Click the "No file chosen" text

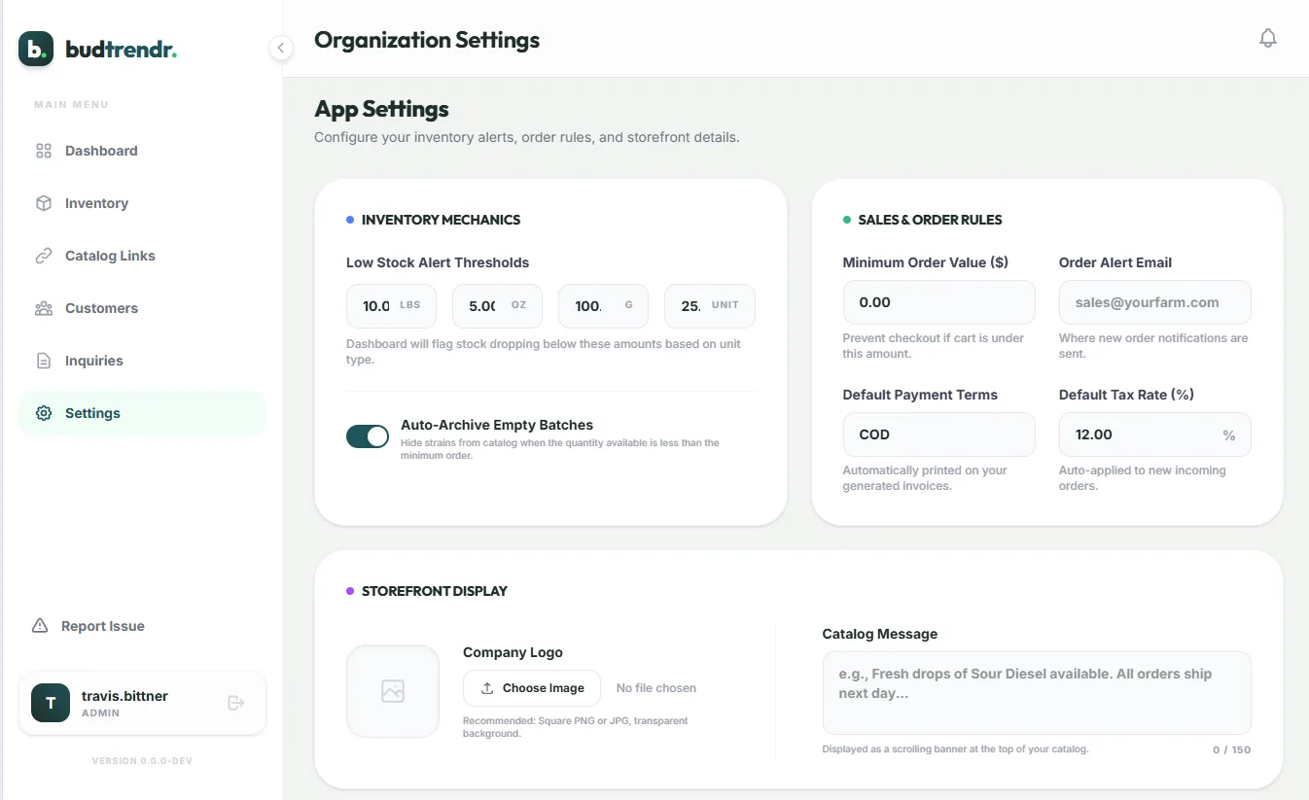click(x=656, y=688)
